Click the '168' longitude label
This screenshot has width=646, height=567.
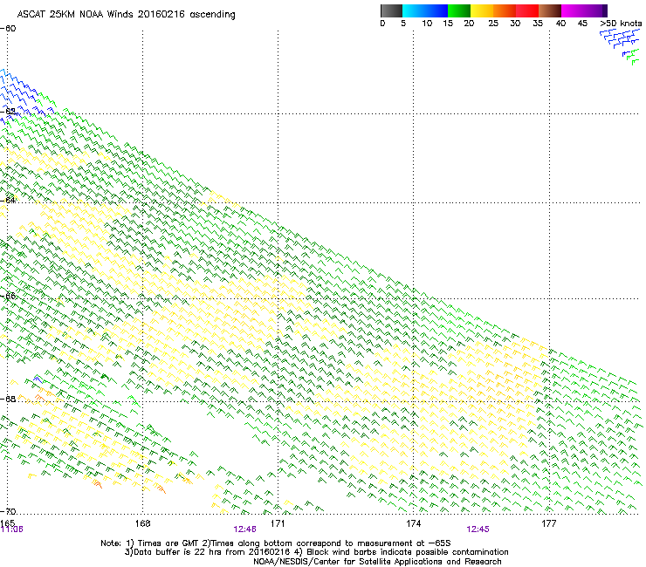142,523
